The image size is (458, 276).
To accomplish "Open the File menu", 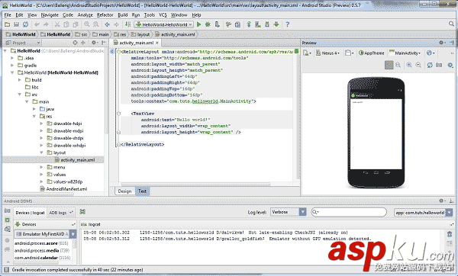I will point(8,15).
